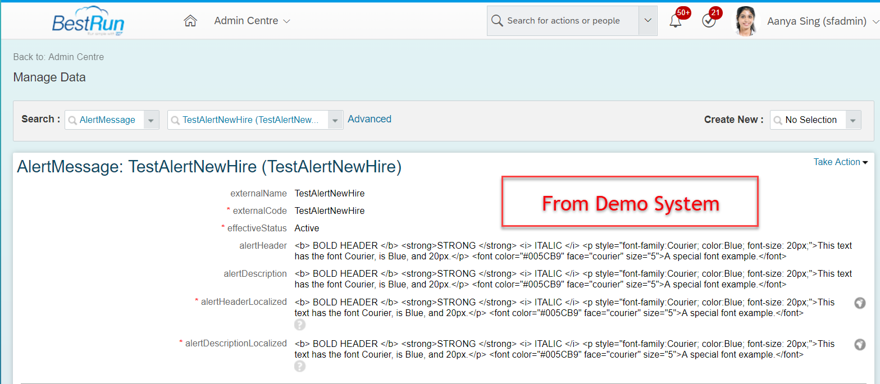Click the Manage Data page title
The width and height of the screenshot is (880, 384).
click(x=49, y=77)
